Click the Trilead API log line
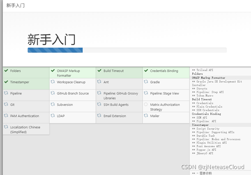Screen dimensions: 251x175 click(203, 70)
